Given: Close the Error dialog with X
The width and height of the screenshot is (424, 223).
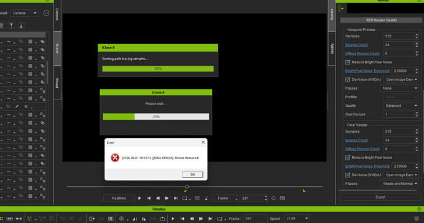Looking at the screenshot, I should 203,142.
